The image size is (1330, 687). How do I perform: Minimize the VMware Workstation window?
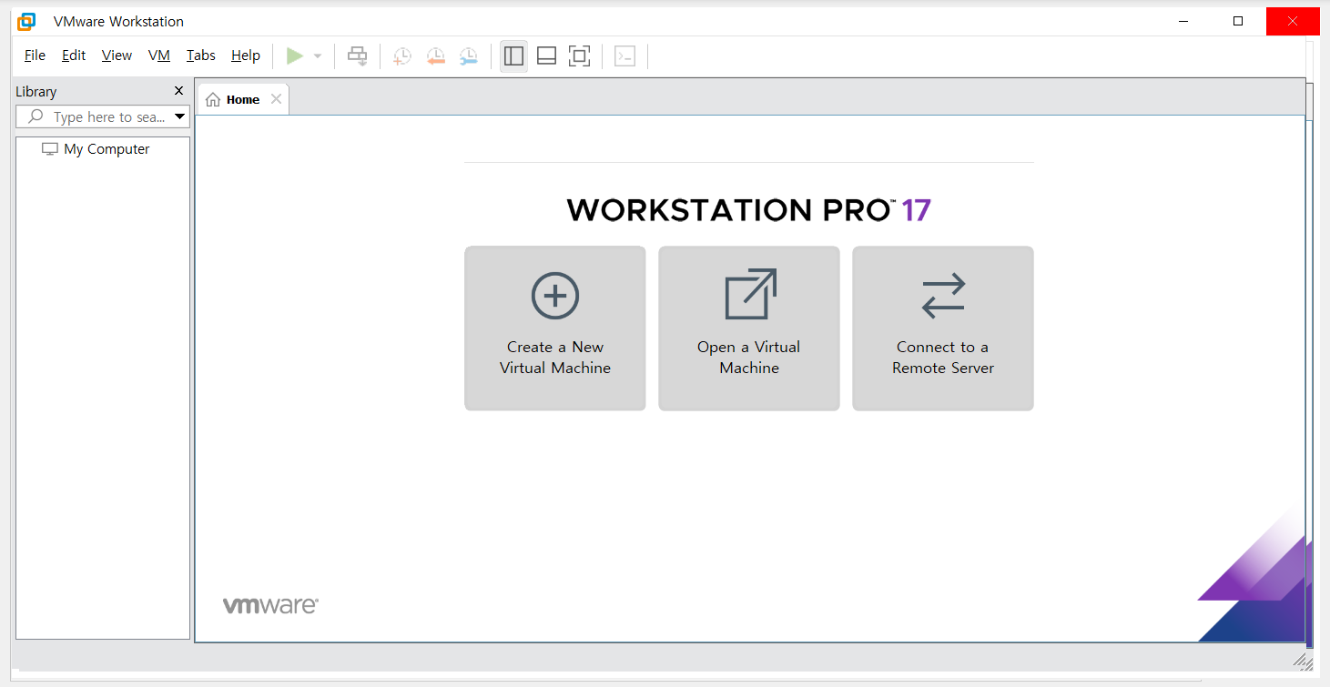1183,21
